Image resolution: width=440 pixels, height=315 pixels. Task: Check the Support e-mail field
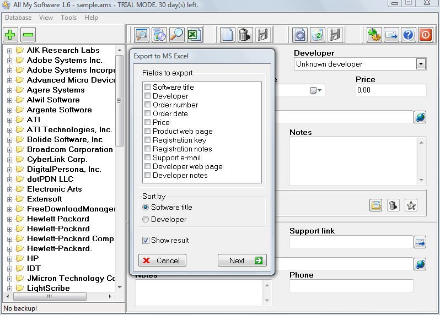tap(147, 157)
